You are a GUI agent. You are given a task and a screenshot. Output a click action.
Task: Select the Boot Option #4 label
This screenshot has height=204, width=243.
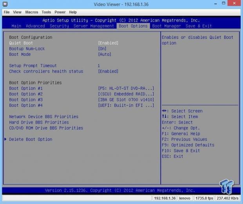point(26,106)
